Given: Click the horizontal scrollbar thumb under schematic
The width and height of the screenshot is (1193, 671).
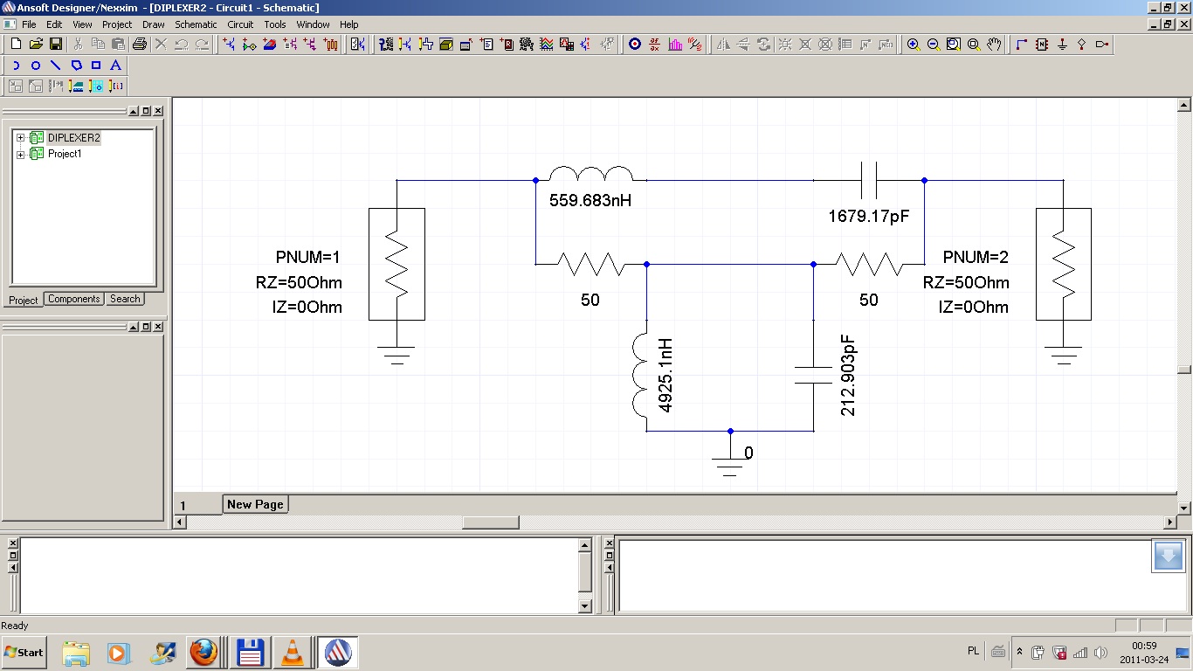Looking at the screenshot, I should coord(490,522).
